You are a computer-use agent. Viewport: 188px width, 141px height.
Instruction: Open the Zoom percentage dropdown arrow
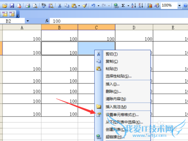179,6
